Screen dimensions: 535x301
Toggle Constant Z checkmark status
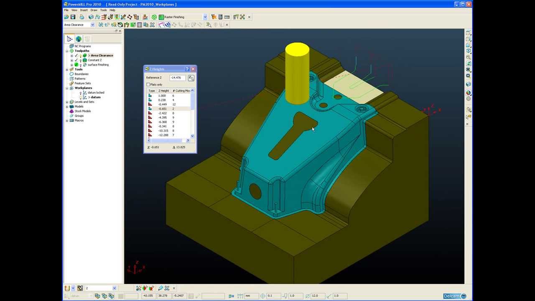click(x=76, y=60)
